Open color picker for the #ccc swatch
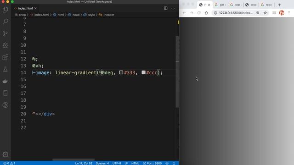The height and width of the screenshot is (165, 294). 143,72
